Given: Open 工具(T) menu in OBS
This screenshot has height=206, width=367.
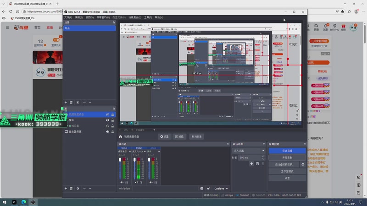Looking at the screenshot, I should click(x=148, y=17).
